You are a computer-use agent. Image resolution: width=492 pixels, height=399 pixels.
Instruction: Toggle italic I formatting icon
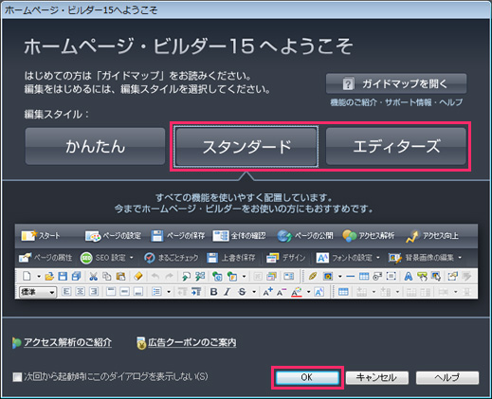(228, 292)
